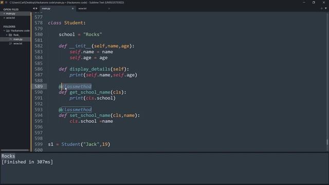Click the "Rocks" string on line 580
The image size is (329, 185).
(93, 34)
